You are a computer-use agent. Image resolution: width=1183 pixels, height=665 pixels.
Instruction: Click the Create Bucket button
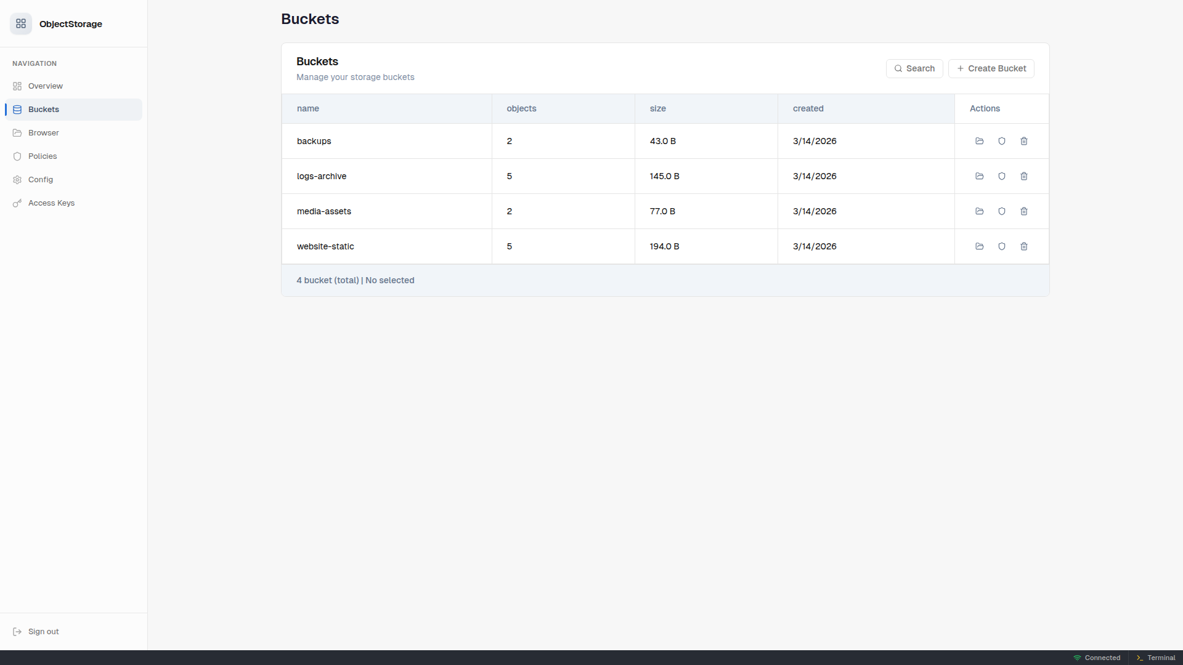point(991,68)
